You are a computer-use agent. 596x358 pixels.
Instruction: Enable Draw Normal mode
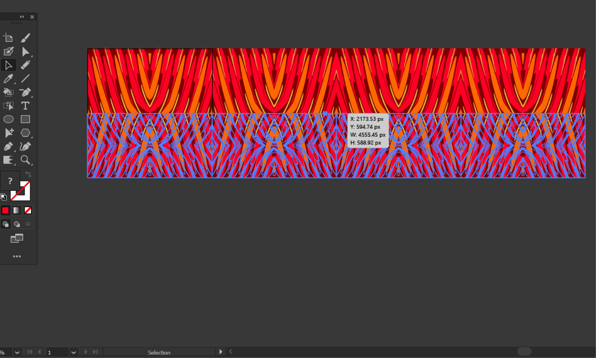click(x=6, y=224)
